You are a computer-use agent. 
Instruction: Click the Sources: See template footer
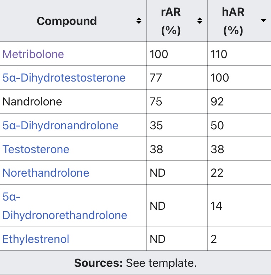[135, 263]
